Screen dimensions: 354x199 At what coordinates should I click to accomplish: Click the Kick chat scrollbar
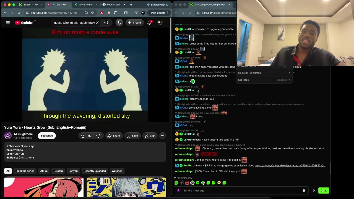pyautogui.click(x=330, y=168)
